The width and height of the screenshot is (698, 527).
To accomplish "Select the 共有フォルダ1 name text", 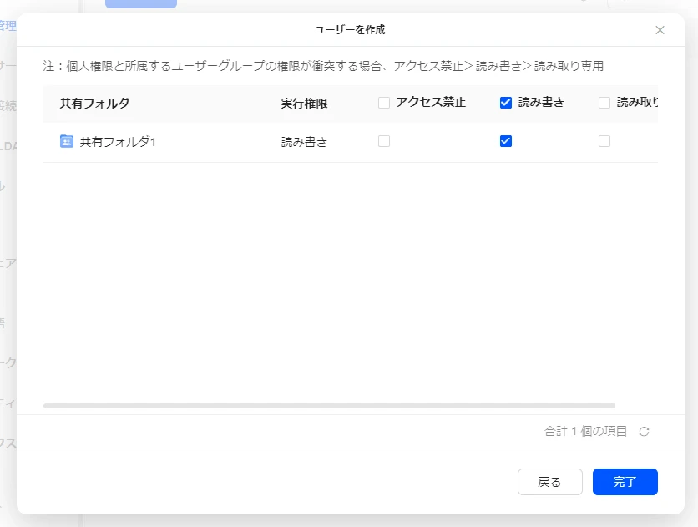I will point(118,142).
